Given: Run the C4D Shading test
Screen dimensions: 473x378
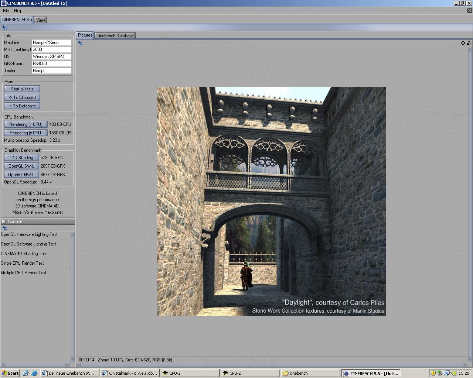Looking at the screenshot, I should click(x=21, y=158).
